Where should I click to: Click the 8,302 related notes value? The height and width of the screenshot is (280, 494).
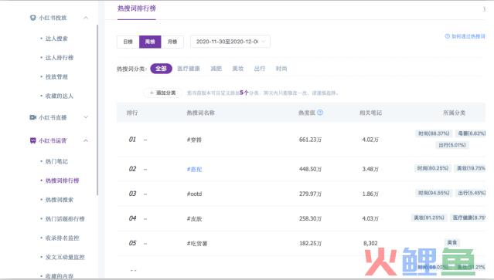pyautogui.click(x=370, y=243)
